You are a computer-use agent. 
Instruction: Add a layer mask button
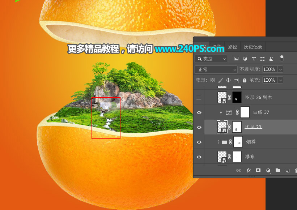tap(258, 171)
